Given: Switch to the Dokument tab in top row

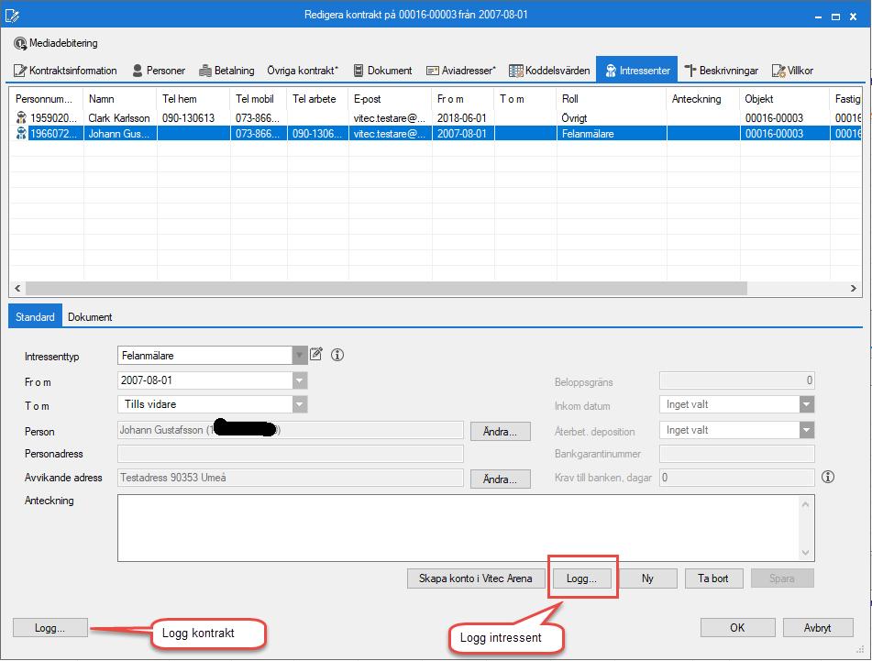Looking at the screenshot, I should tap(383, 71).
